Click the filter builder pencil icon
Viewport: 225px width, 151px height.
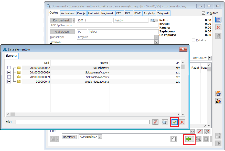(x=155, y=122)
